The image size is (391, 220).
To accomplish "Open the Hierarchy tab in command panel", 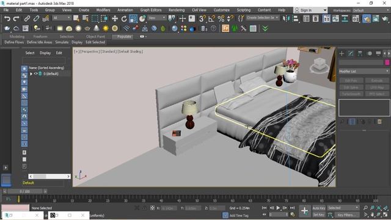I will [360, 53].
